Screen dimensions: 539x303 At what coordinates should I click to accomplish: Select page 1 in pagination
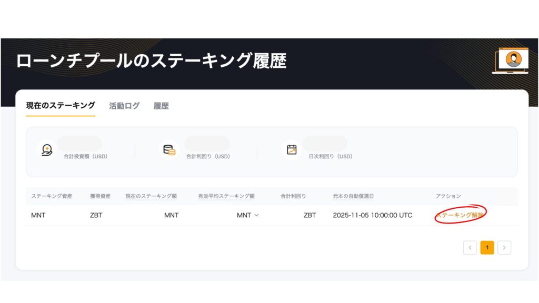pyautogui.click(x=487, y=247)
